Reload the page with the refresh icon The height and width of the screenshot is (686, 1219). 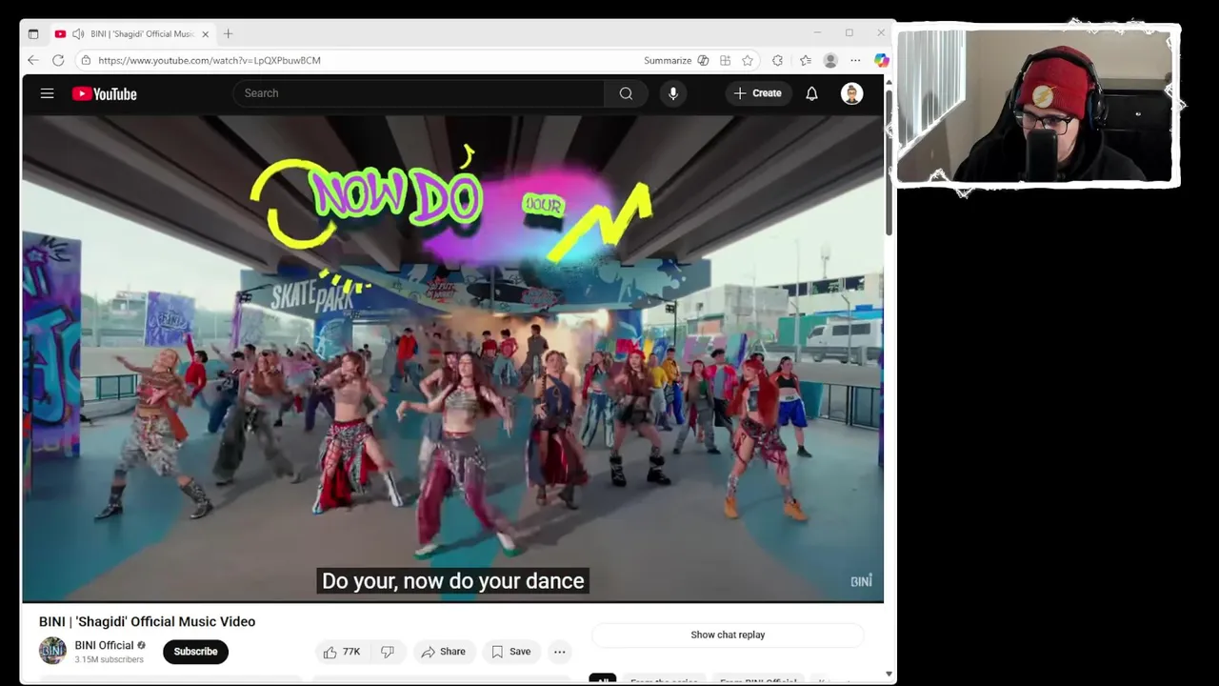[x=58, y=60]
